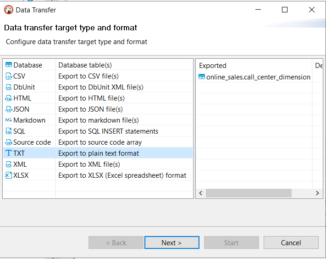Select 'Export to XML file(s)' description
Viewport: 326px width, 259px height.
click(89, 164)
